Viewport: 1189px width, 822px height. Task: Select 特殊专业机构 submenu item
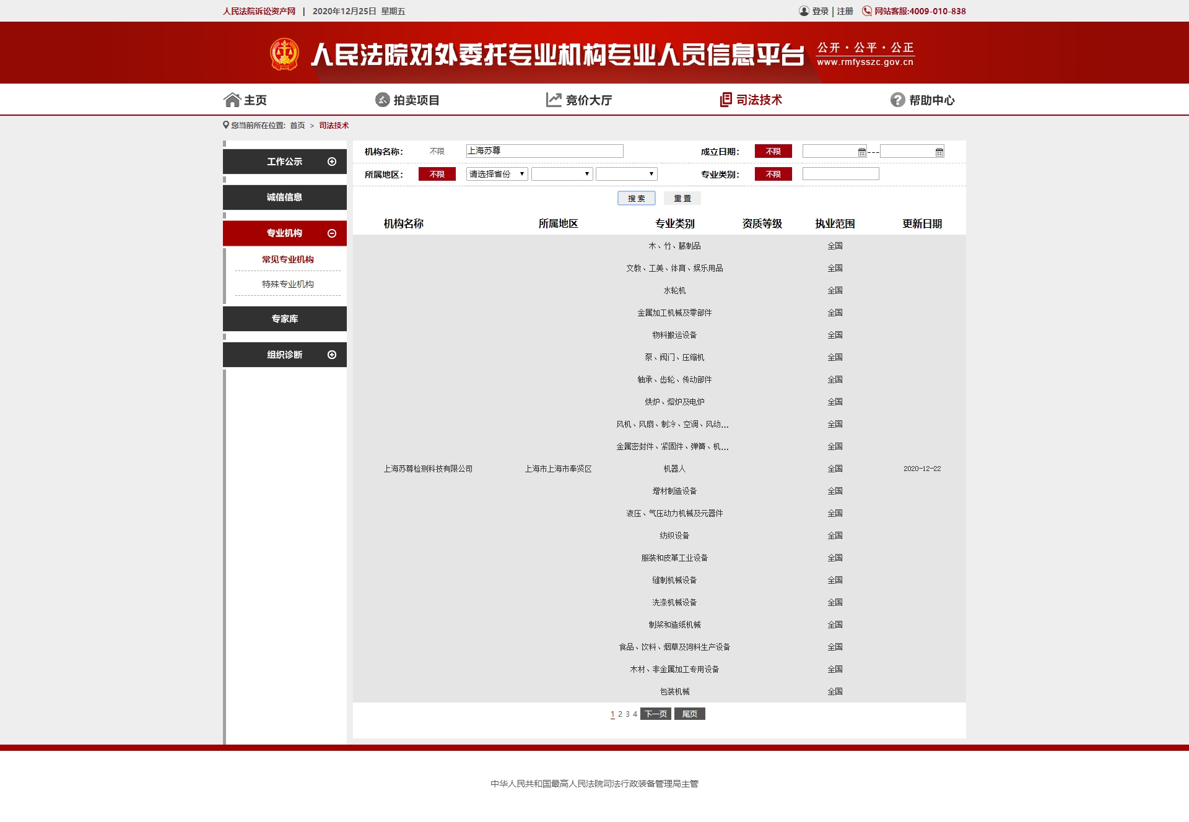pyautogui.click(x=288, y=284)
